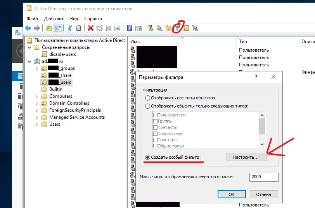This screenshot has width=315, height=208.
Task: Go up one level with folder-arrow icon
Action: (48, 28)
